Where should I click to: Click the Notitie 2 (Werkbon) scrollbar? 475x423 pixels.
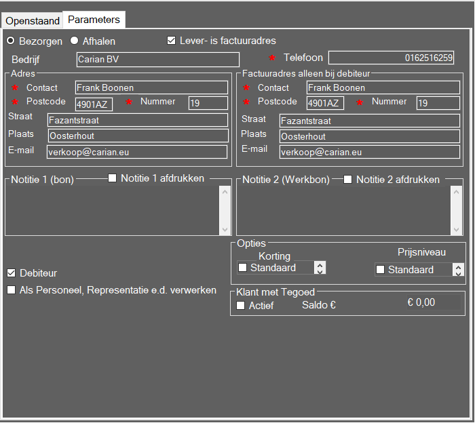point(457,210)
